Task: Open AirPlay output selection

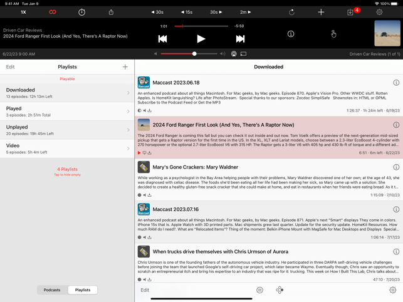Action: 234,54
